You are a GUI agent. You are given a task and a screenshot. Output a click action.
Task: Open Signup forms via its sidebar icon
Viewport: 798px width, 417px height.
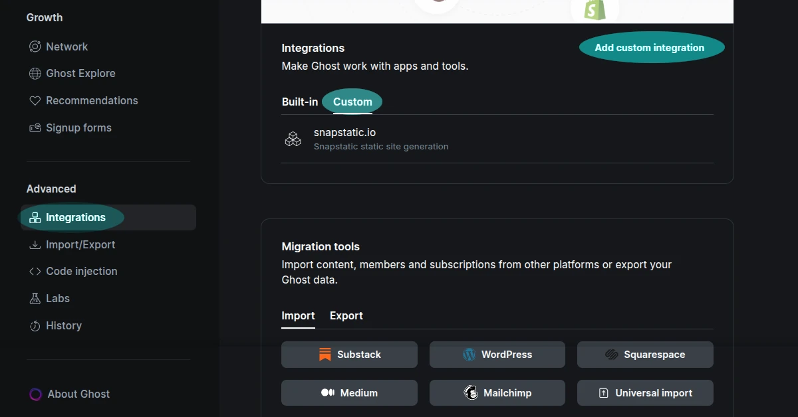click(35, 127)
